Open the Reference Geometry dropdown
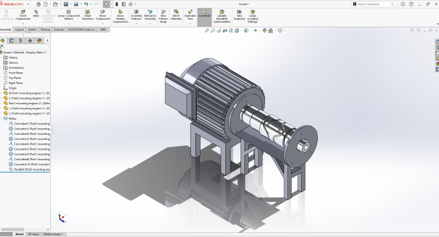Viewport: 439px width, 237px height. [x=150, y=24]
